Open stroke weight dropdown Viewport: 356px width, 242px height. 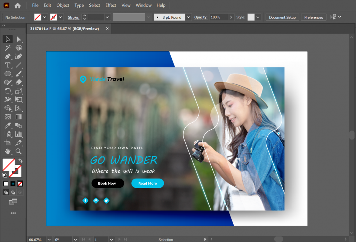click(x=107, y=17)
